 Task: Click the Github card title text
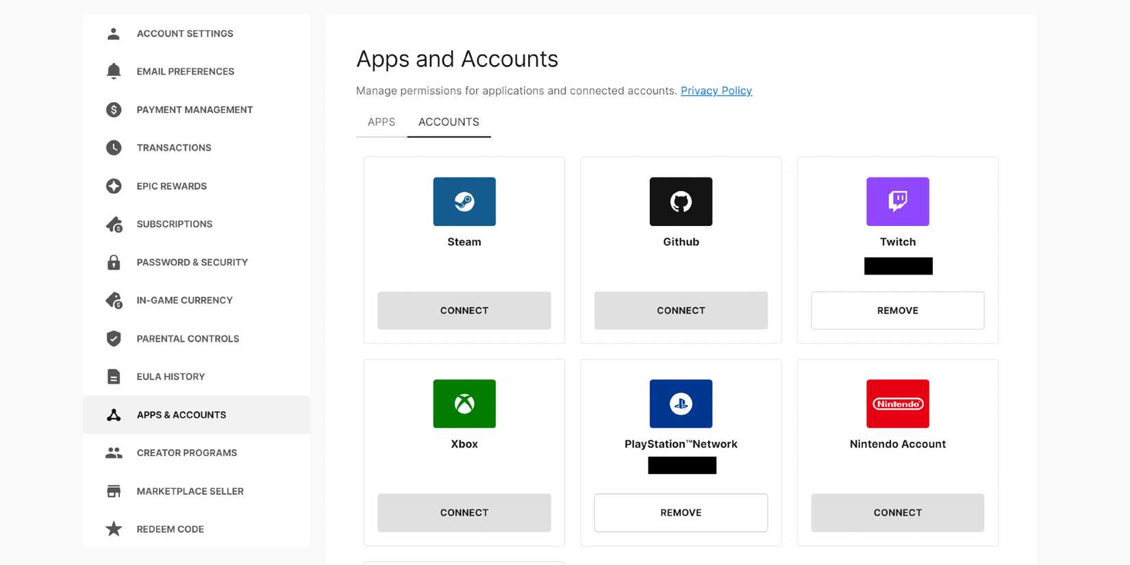(681, 242)
